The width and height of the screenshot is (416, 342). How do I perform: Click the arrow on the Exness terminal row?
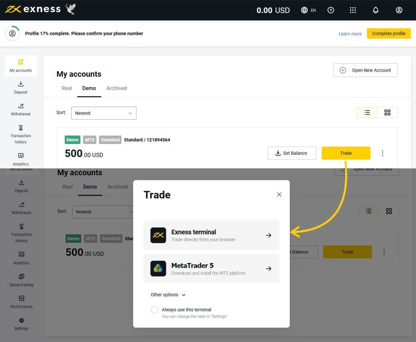[269, 235]
